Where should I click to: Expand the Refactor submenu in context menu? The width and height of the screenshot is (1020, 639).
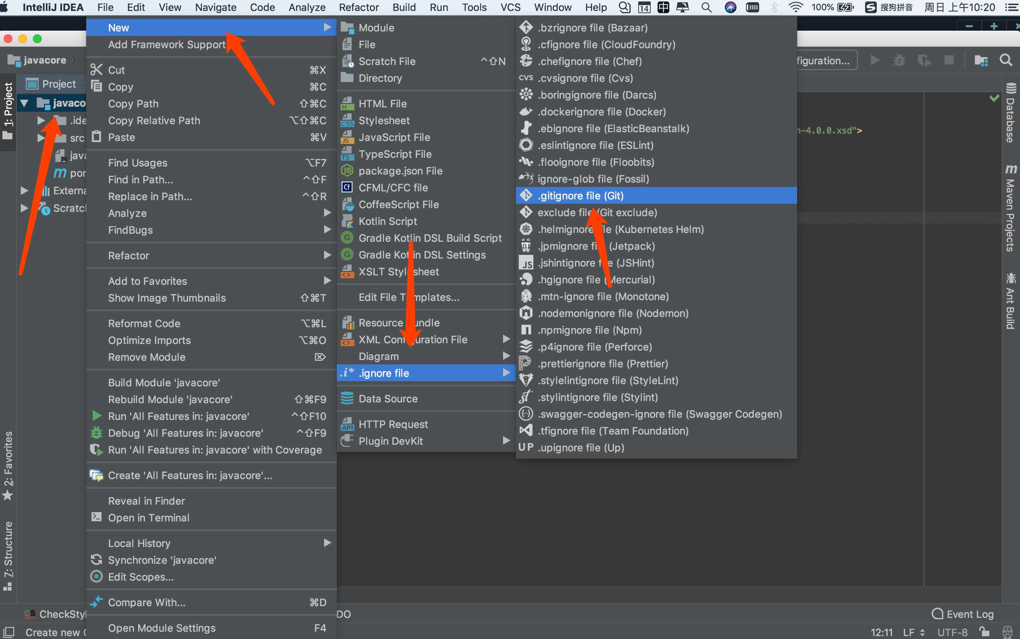(x=212, y=255)
